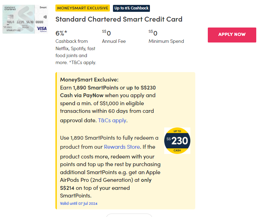Open Standard Chartered Smart Credit Card title

click(119, 19)
